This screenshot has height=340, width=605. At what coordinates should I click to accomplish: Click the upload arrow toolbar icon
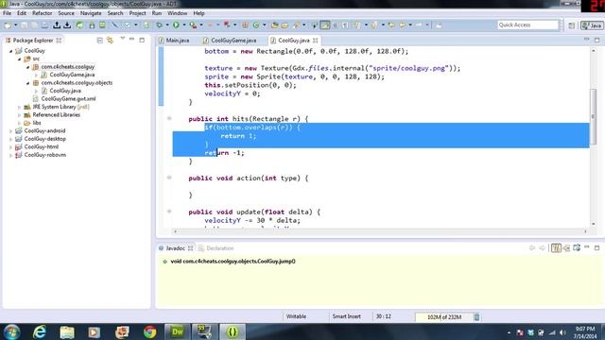[x=57, y=25]
